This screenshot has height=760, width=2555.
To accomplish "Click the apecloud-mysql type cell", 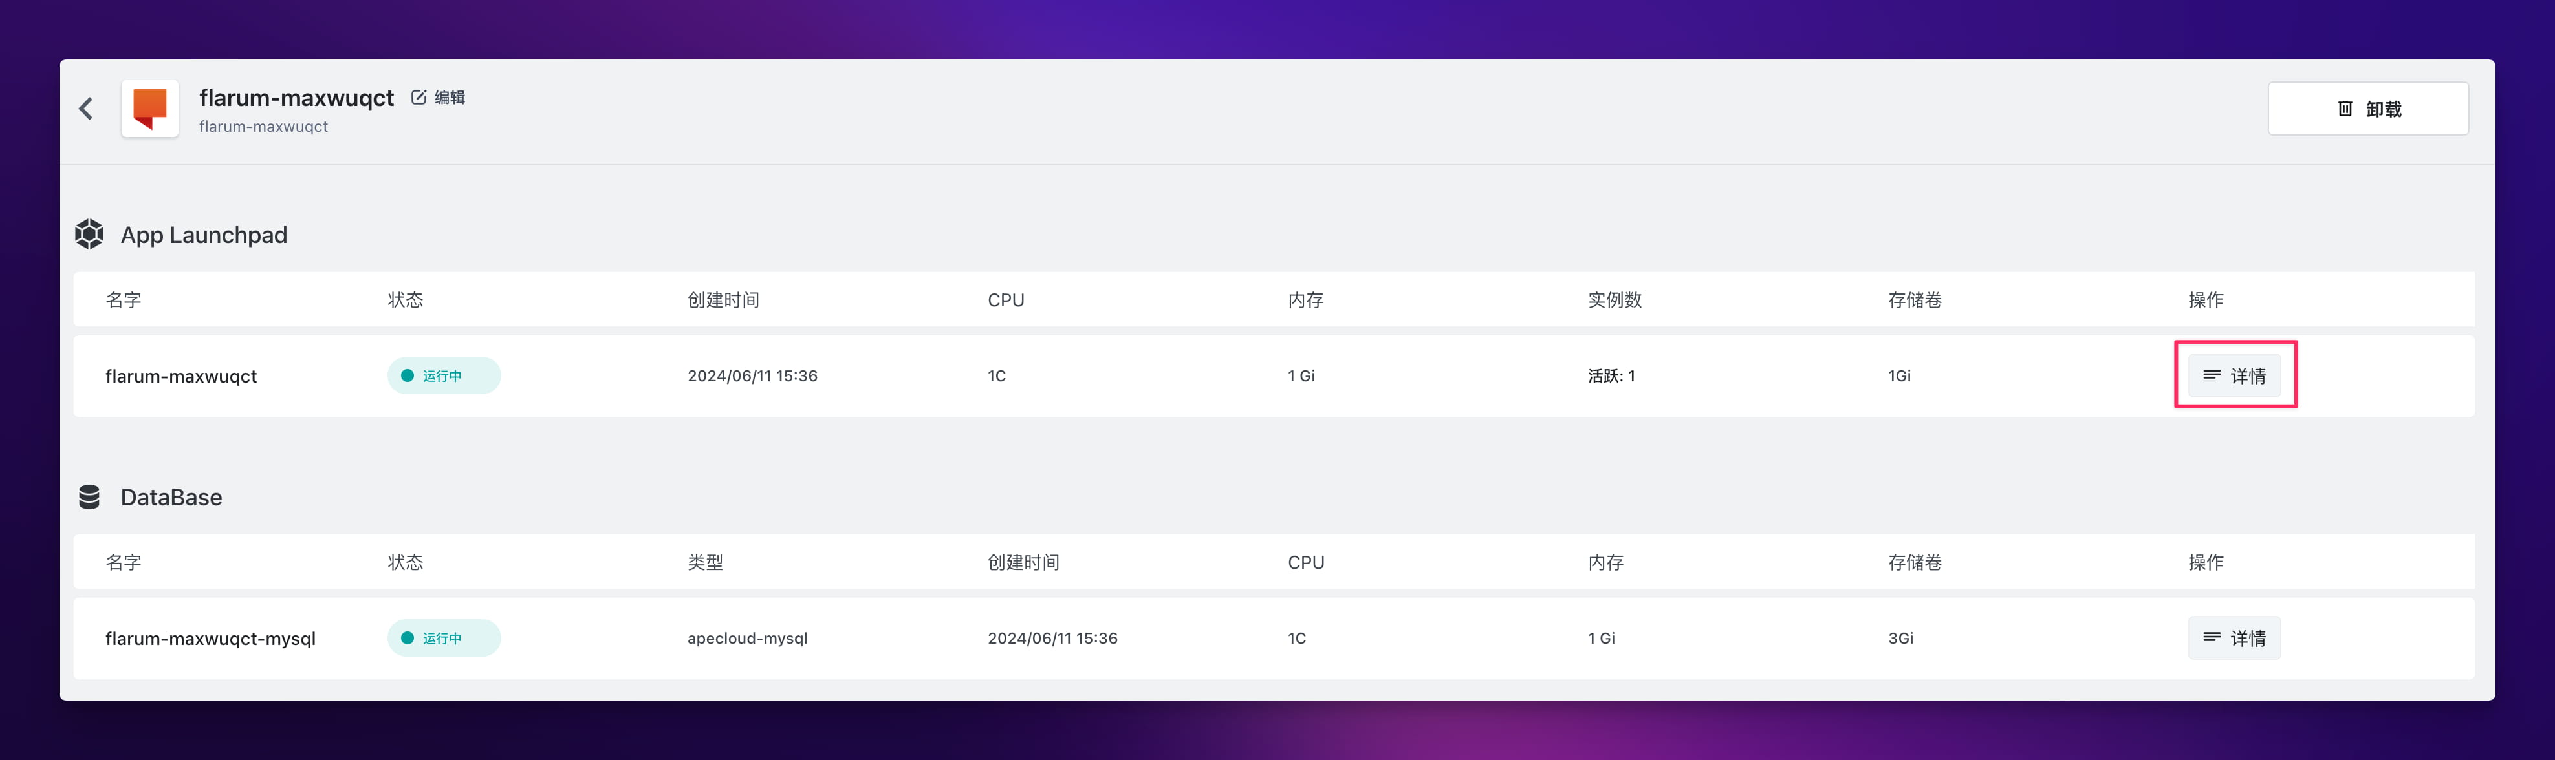I will pyautogui.click(x=747, y=638).
